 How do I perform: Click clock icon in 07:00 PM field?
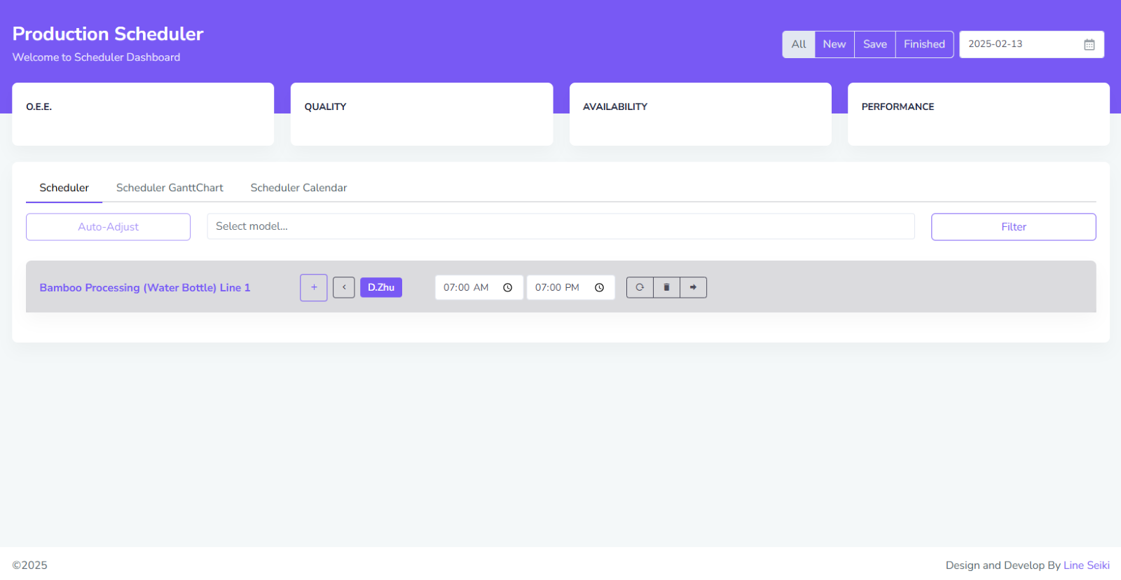[600, 288]
